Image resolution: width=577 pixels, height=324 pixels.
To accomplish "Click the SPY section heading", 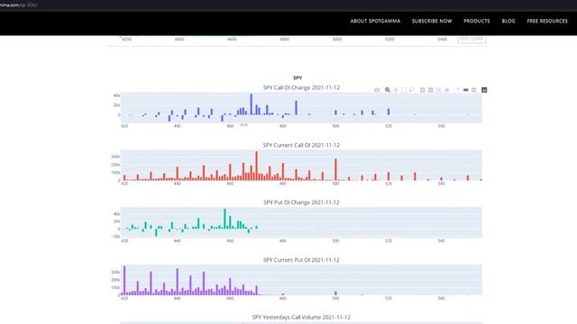I will (298, 78).
